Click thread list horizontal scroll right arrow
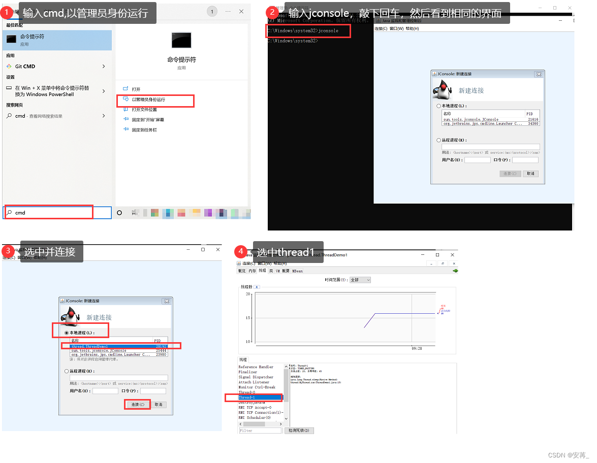The image size is (597, 463). tap(281, 424)
